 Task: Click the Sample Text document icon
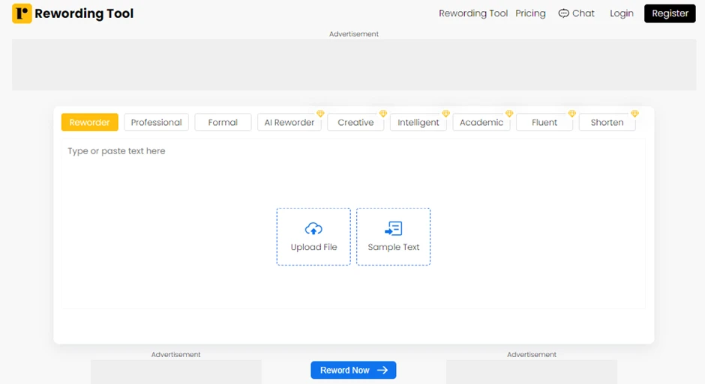(393, 228)
